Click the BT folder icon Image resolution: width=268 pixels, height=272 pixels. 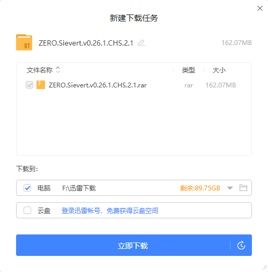click(24, 42)
